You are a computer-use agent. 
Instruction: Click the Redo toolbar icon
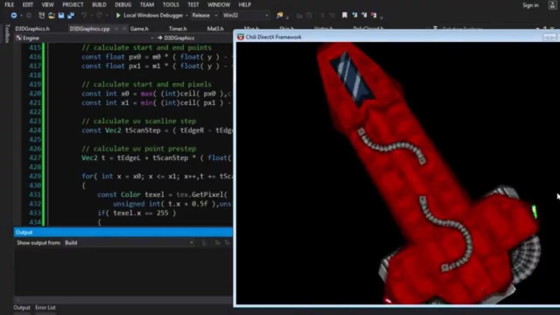99,15
